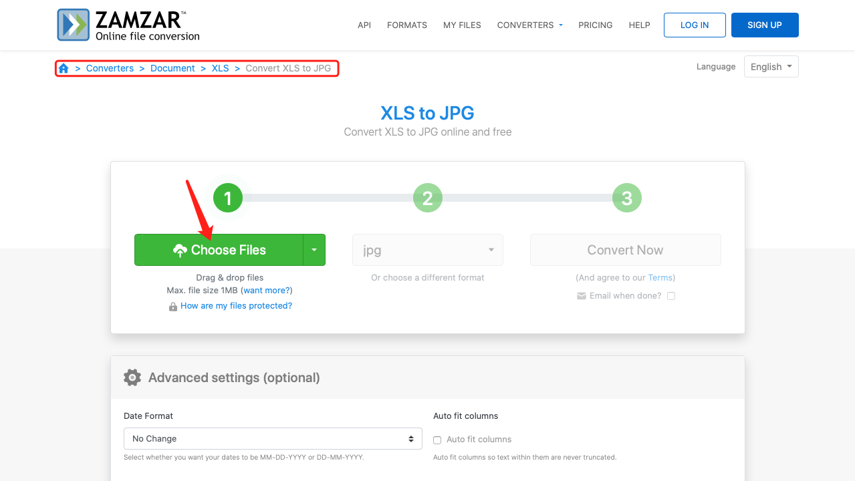Open the jpg output format dropdown
This screenshot has height=481, width=855.
tap(427, 249)
